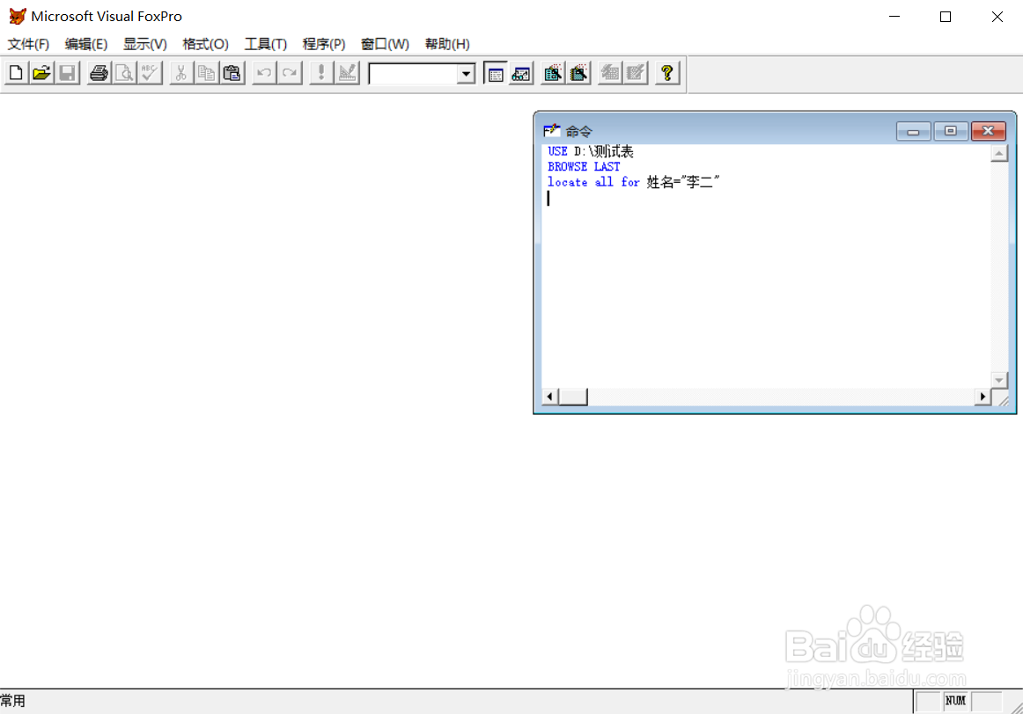Open the database selection dropdown
The width and height of the screenshot is (1023, 714).
[x=466, y=74]
